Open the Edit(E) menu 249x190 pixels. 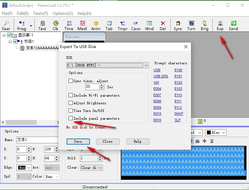(23, 13)
